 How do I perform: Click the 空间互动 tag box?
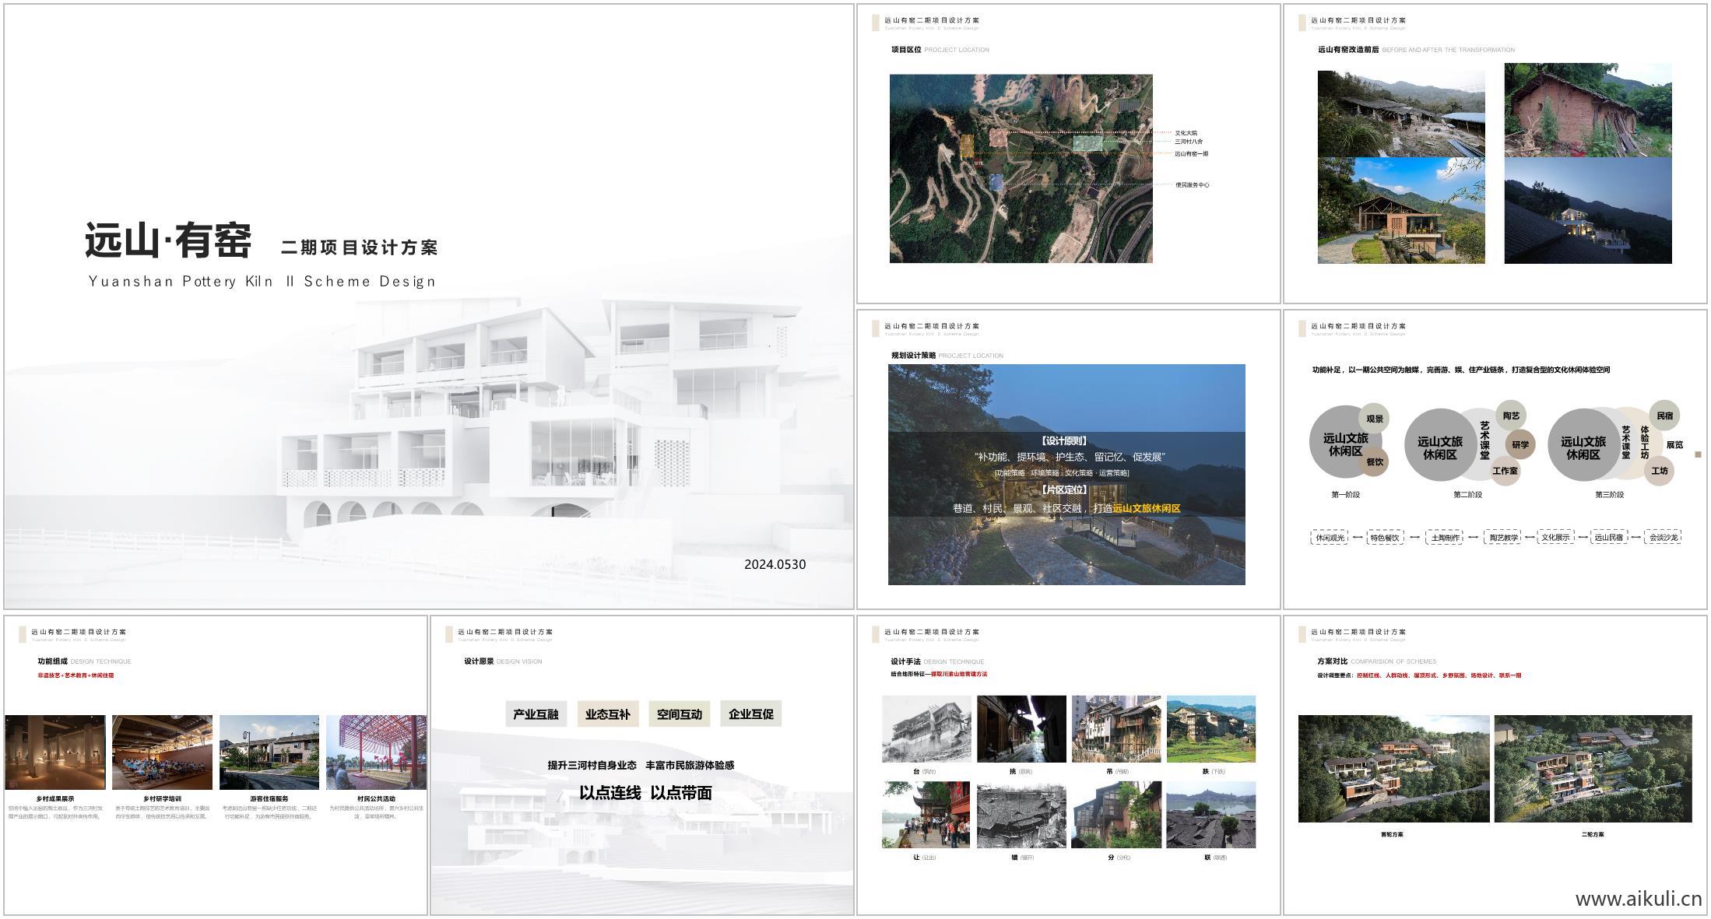(679, 714)
